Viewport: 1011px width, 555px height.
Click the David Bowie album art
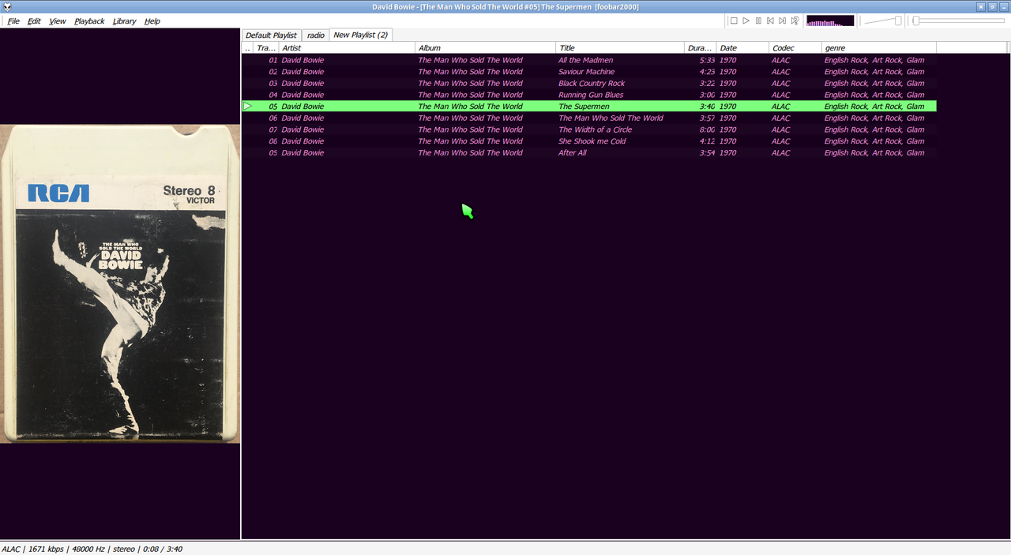click(120, 283)
